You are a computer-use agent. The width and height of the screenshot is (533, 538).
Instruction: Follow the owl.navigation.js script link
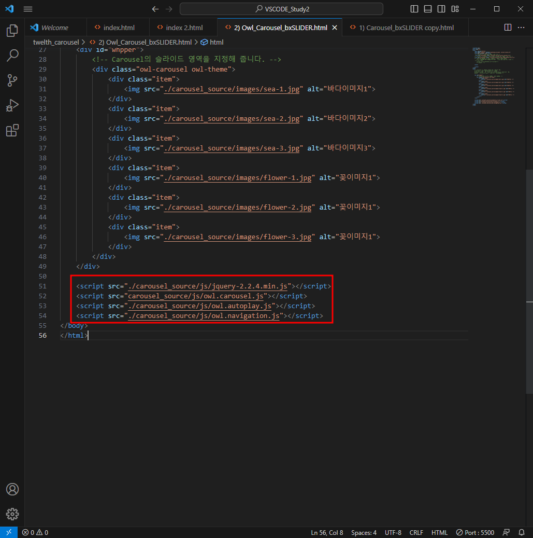tap(204, 315)
